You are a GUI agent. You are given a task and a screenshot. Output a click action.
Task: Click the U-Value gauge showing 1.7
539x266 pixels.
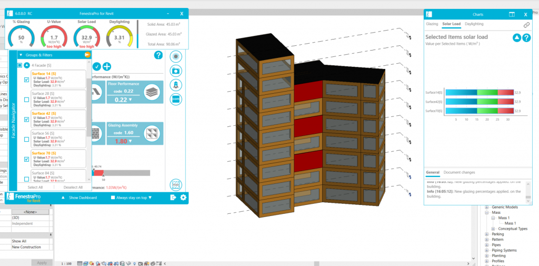click(54, 37)
